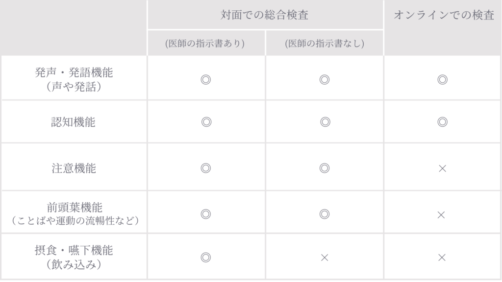
Task: Select the ◎ for 認知機能 under 医師の指示書あり
Action: [206, 122]
